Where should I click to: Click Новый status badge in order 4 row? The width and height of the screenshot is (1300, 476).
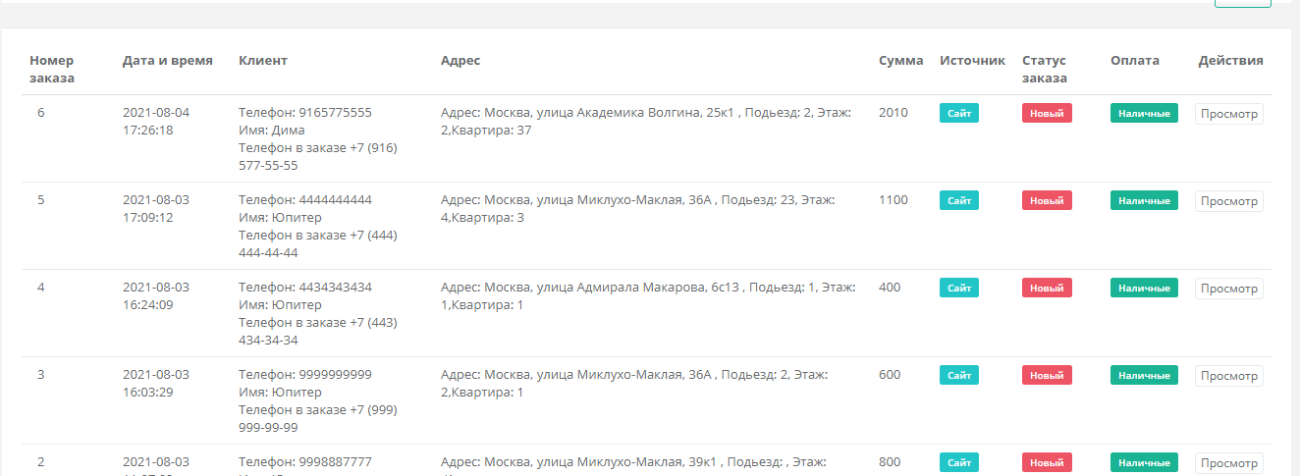pos(1047,289)
